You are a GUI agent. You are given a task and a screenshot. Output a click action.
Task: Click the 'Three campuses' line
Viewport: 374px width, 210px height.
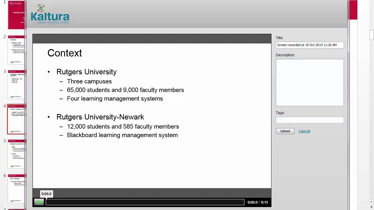[89, 81]
